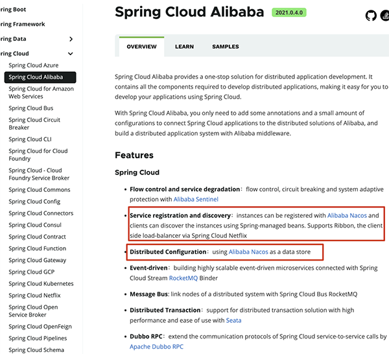The width and height of the screenshot is (389, 354).
Task: Navigate to Spring Cloud Contract
Action: [37, 237]
